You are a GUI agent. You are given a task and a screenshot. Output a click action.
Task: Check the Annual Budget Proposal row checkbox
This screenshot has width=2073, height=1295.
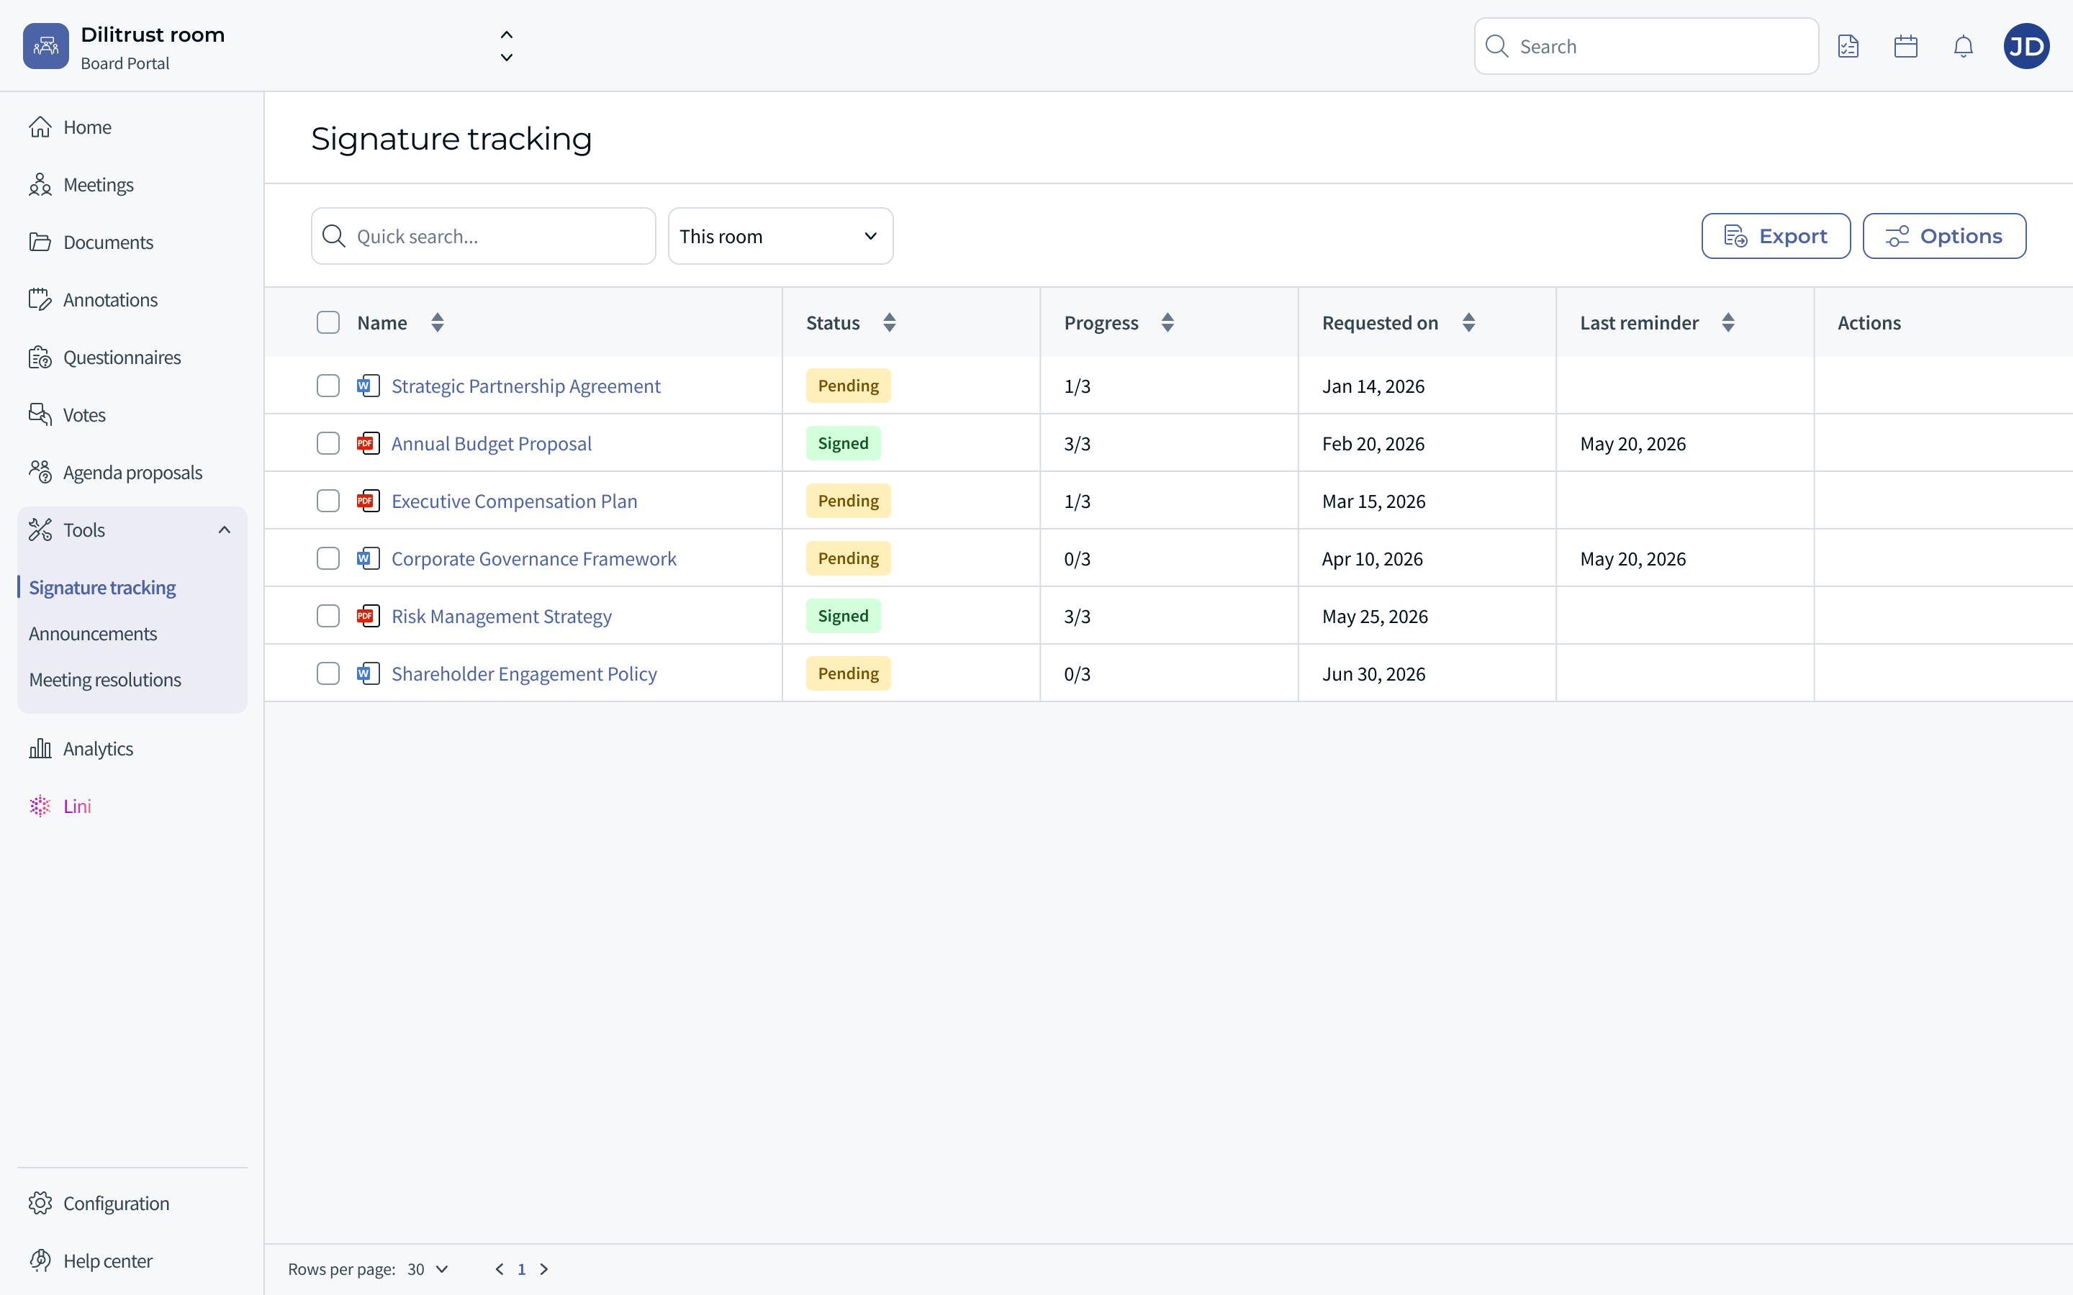328,442
